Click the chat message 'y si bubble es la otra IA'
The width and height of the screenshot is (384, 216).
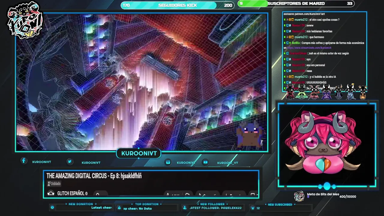point(322,77)
